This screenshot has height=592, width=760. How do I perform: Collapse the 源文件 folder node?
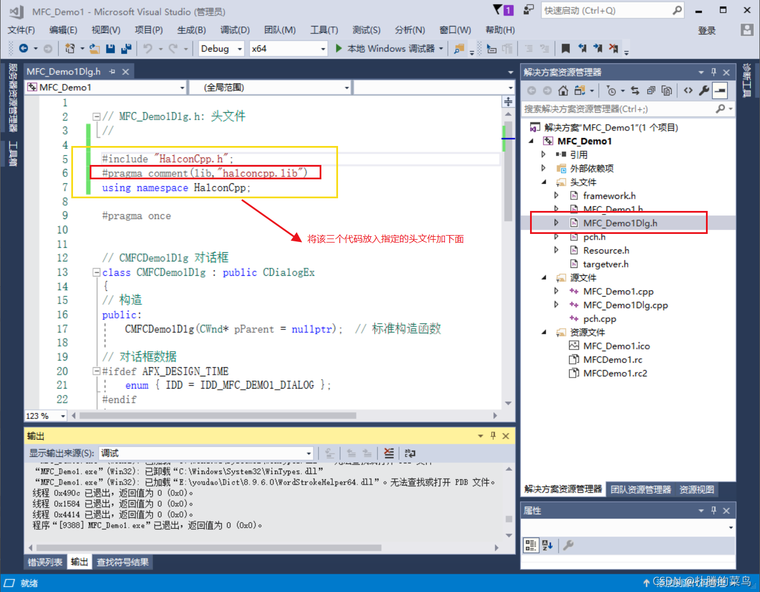[543, 278]
